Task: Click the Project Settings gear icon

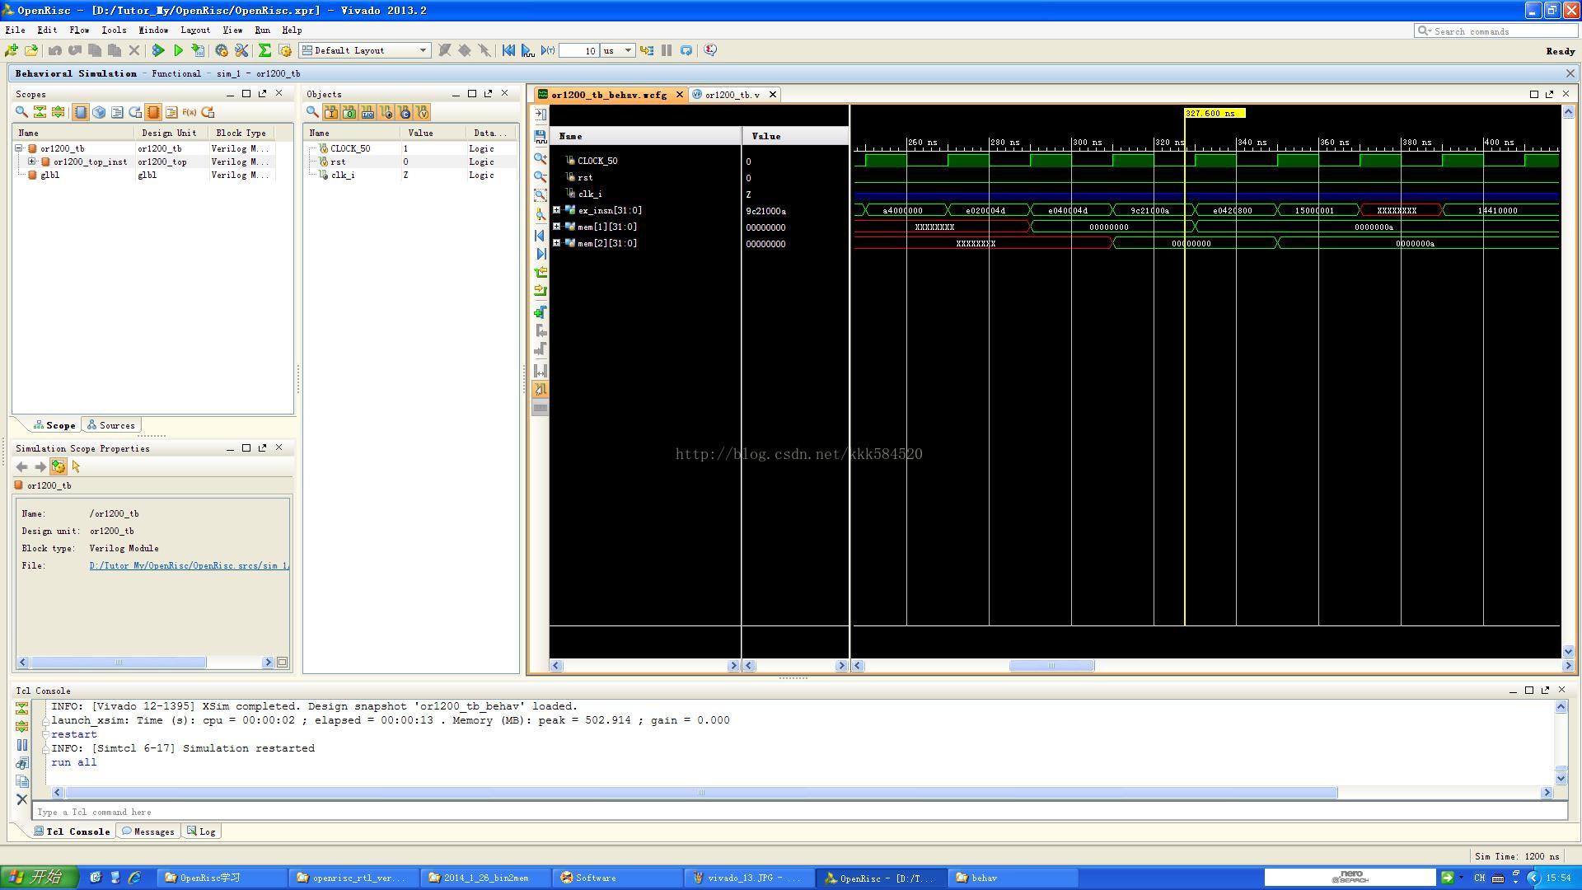Action: tap(221, 50)
